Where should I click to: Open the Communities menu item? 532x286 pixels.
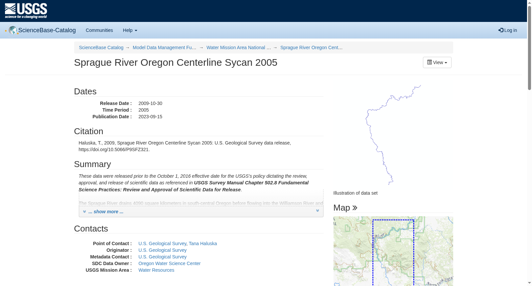pyautogui.click(x=99, y=30)
